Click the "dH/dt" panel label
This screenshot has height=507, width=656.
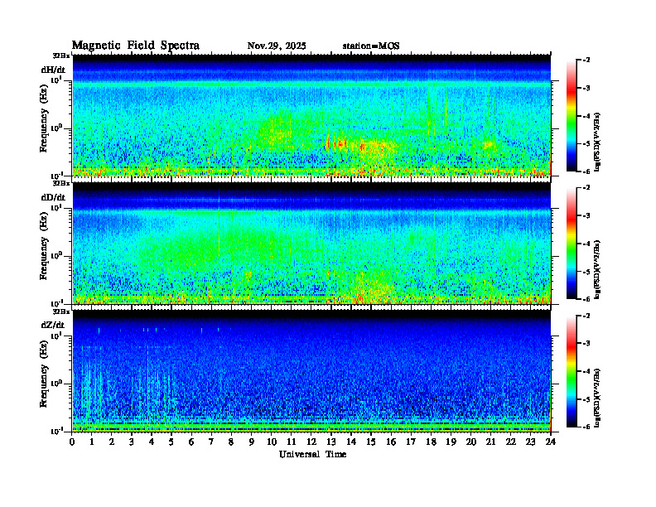pos(53,70)
